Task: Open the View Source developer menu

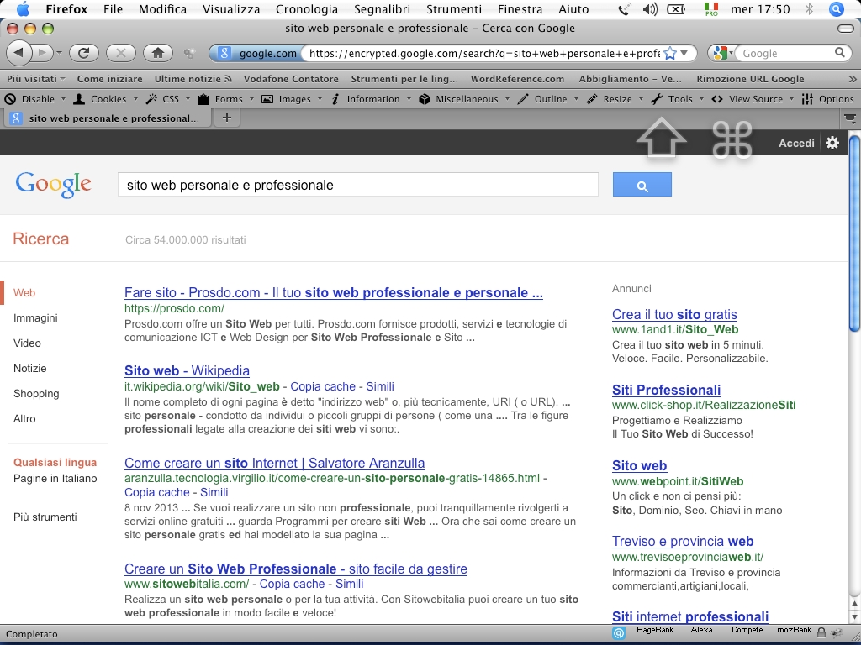Action: [753, 99]
